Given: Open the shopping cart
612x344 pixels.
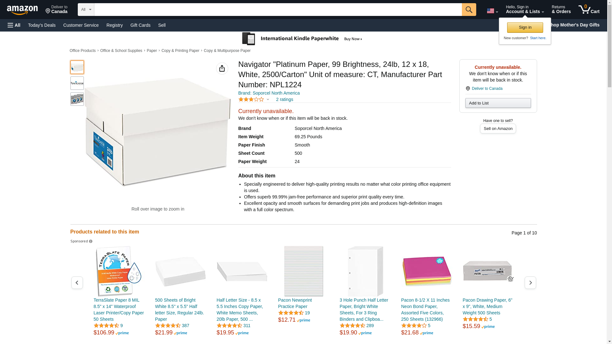Looking at the screenshot, I should [x=589, y=10].
